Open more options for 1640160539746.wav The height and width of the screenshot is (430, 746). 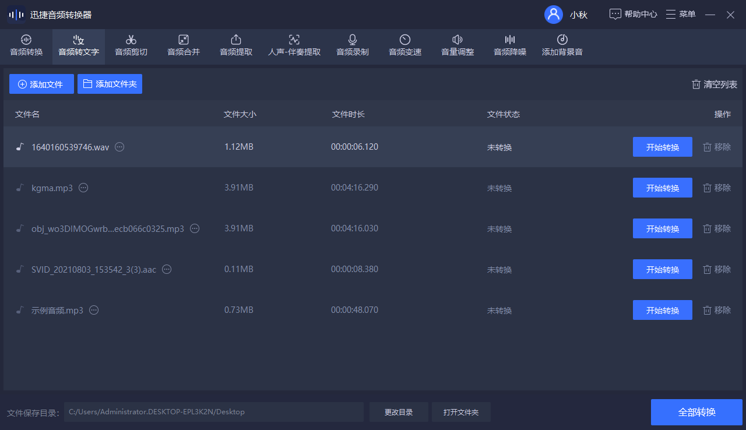[119, 147]
